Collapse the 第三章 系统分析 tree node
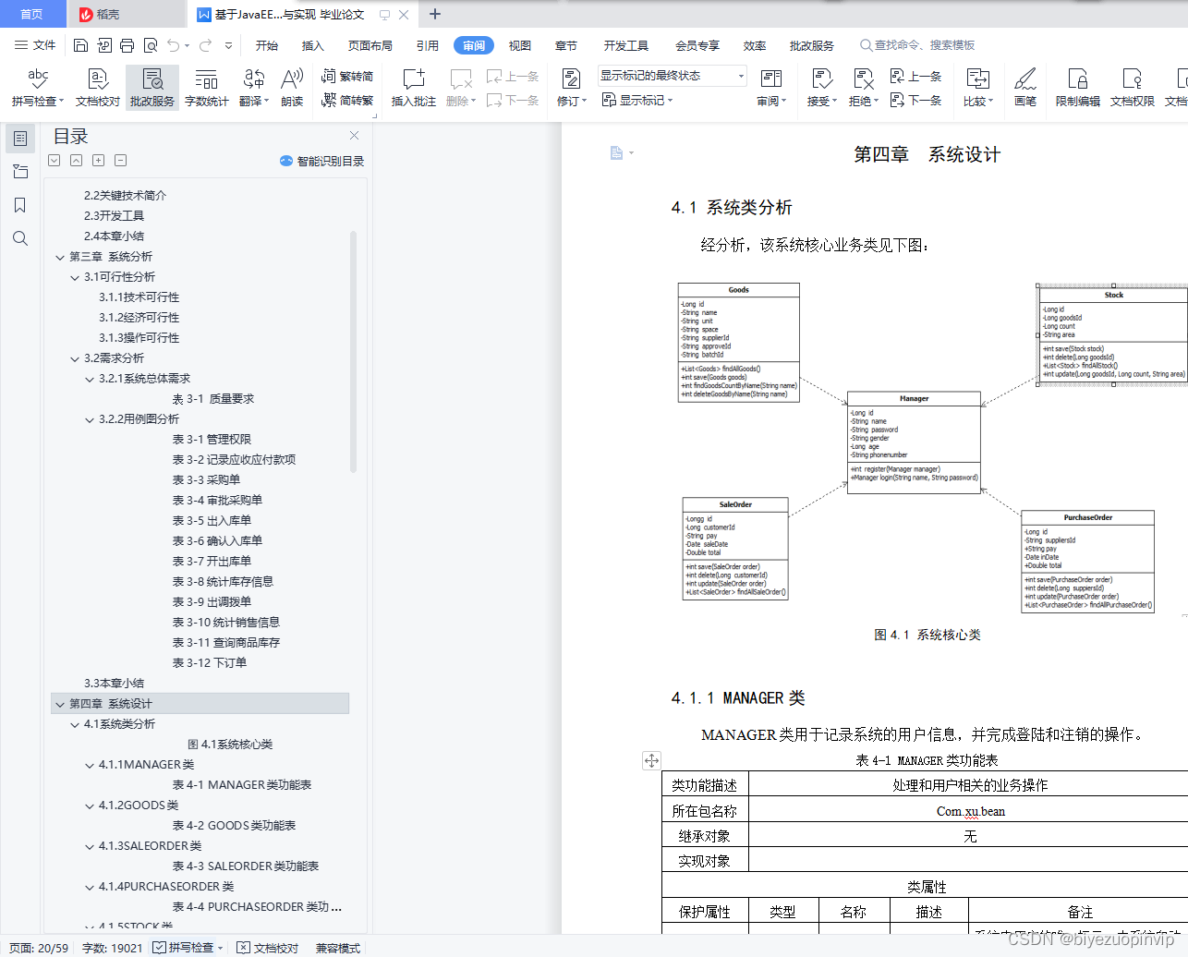The image size is (1188, 957). pos(59,257)
